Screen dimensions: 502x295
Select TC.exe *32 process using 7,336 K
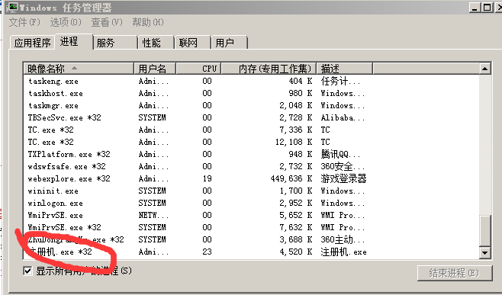[251, 130]
